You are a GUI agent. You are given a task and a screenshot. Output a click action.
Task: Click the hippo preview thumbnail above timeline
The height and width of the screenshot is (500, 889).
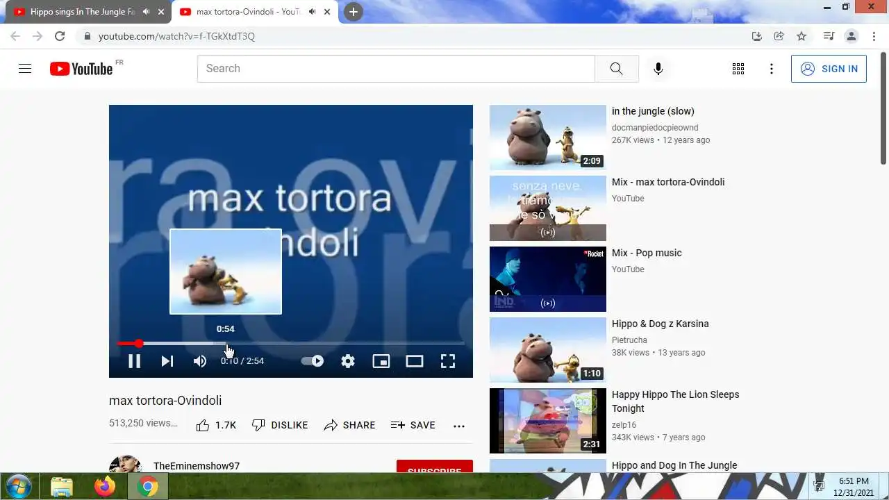[226, 272]
